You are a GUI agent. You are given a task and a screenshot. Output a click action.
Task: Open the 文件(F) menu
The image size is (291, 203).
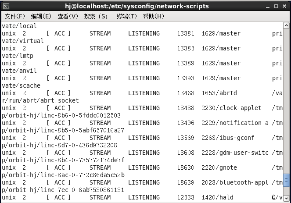pos(14,16)
